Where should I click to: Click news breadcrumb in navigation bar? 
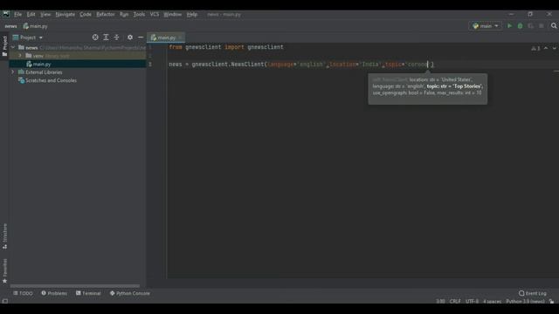tap(10, 26)
